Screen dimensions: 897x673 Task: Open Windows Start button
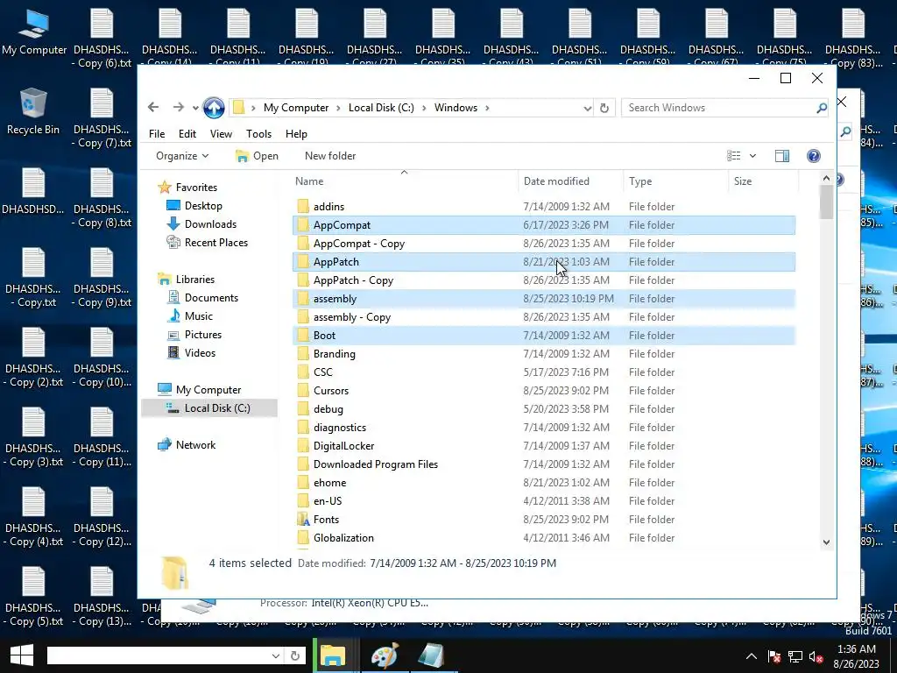pyautogui.click(x=22, y=655)
